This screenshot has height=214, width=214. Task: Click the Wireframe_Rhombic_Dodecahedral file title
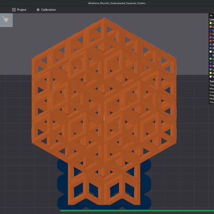click(x=117, y=3)
